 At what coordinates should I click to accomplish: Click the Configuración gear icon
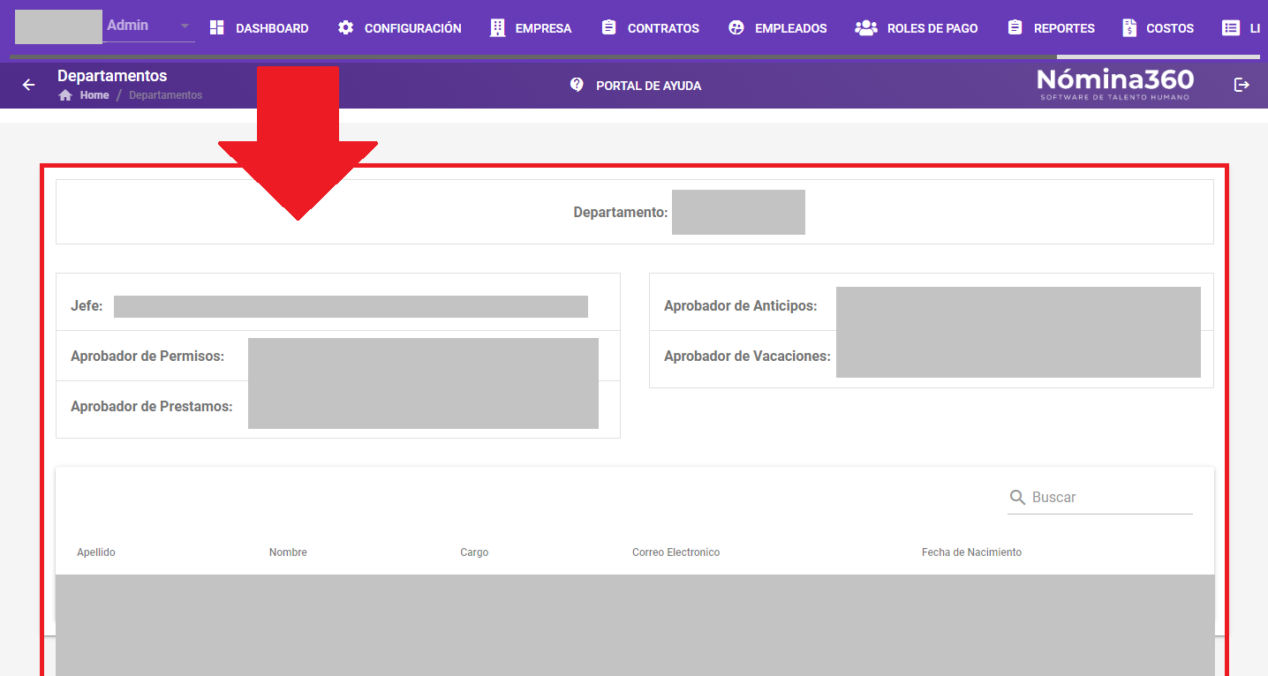346,27
